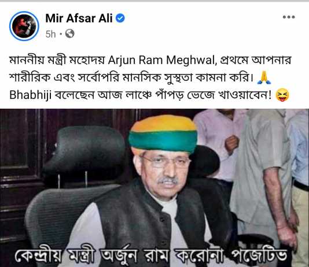Open the 5h timestamp link
Screen dimensions: 309x267
coord(51,34)
